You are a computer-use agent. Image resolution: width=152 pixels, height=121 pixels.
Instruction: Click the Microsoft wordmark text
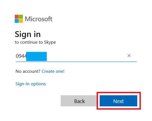39,19
